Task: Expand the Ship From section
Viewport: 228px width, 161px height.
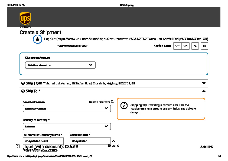Action: point(204,83)
